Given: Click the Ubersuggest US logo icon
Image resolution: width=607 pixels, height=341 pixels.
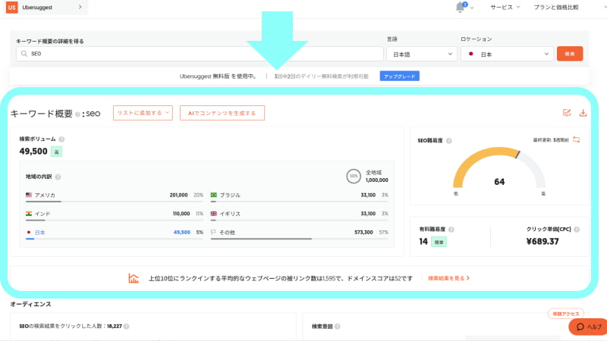Looking at the screenshot, I should (12, 7).
